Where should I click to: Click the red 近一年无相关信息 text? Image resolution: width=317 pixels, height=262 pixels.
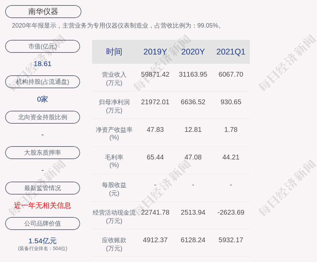coord(43,206)
